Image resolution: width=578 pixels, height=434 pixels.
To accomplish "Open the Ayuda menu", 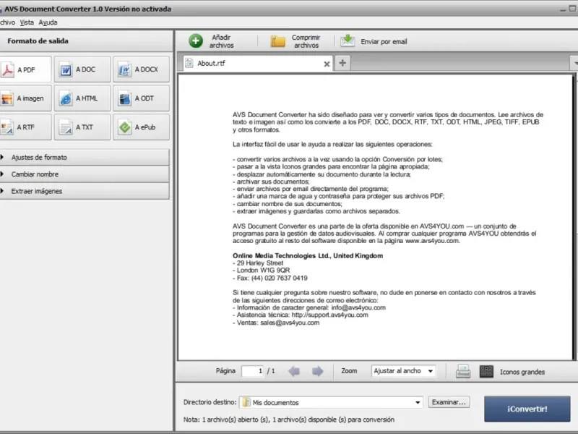I will pos(48,22).
